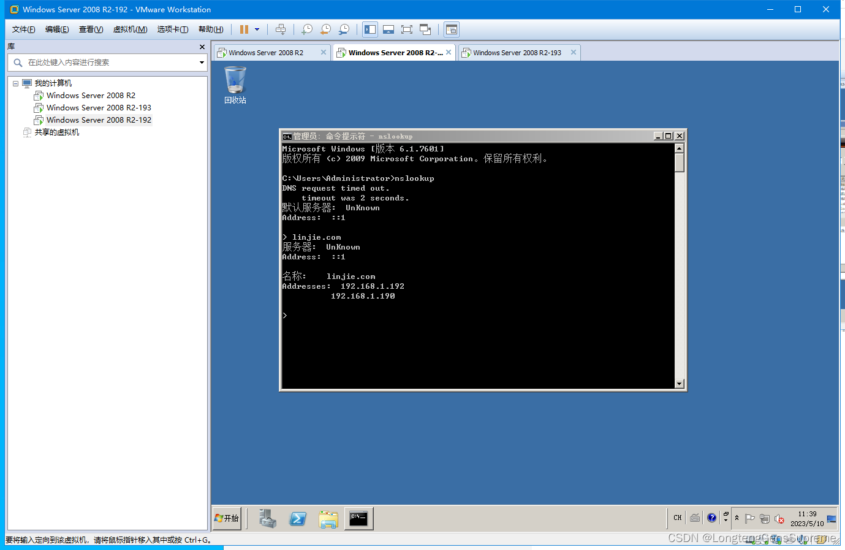
Task: Open Server Manager from the taskbar
Action: 267,519
